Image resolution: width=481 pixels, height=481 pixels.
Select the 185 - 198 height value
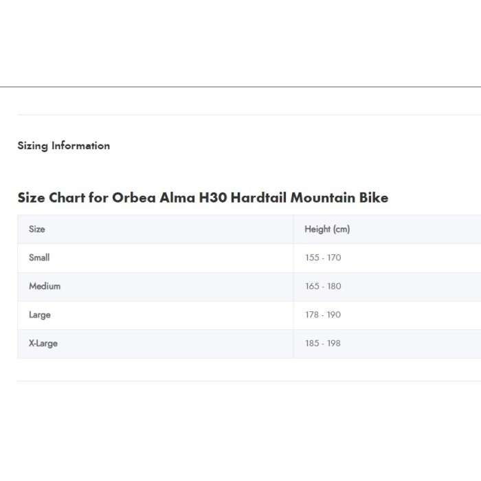click(323, 343)
